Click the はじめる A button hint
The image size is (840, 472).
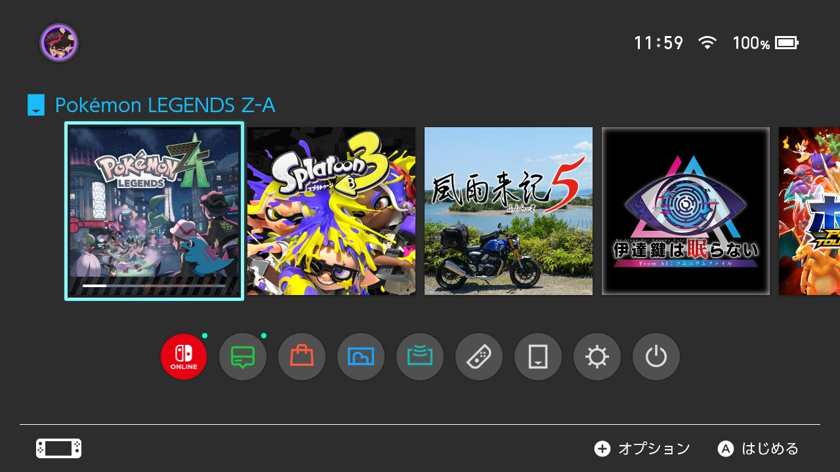758,448
